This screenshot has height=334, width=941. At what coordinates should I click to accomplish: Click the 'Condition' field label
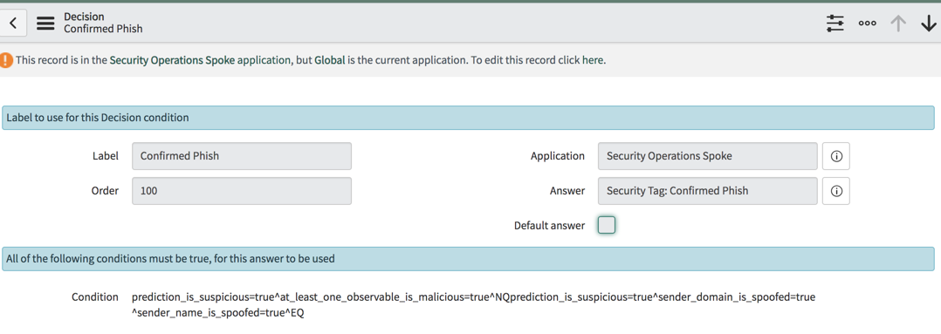click(95, 297)
